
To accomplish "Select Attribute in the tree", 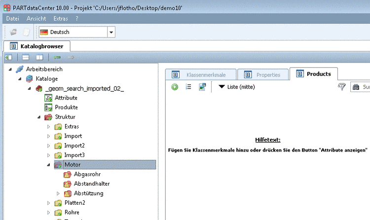I will (66, 98).
